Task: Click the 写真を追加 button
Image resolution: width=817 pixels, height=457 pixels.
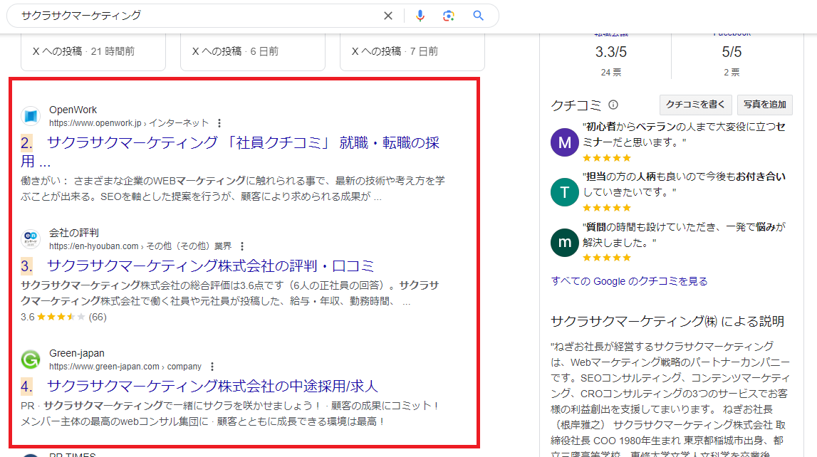Action: [x=764, y=105]
